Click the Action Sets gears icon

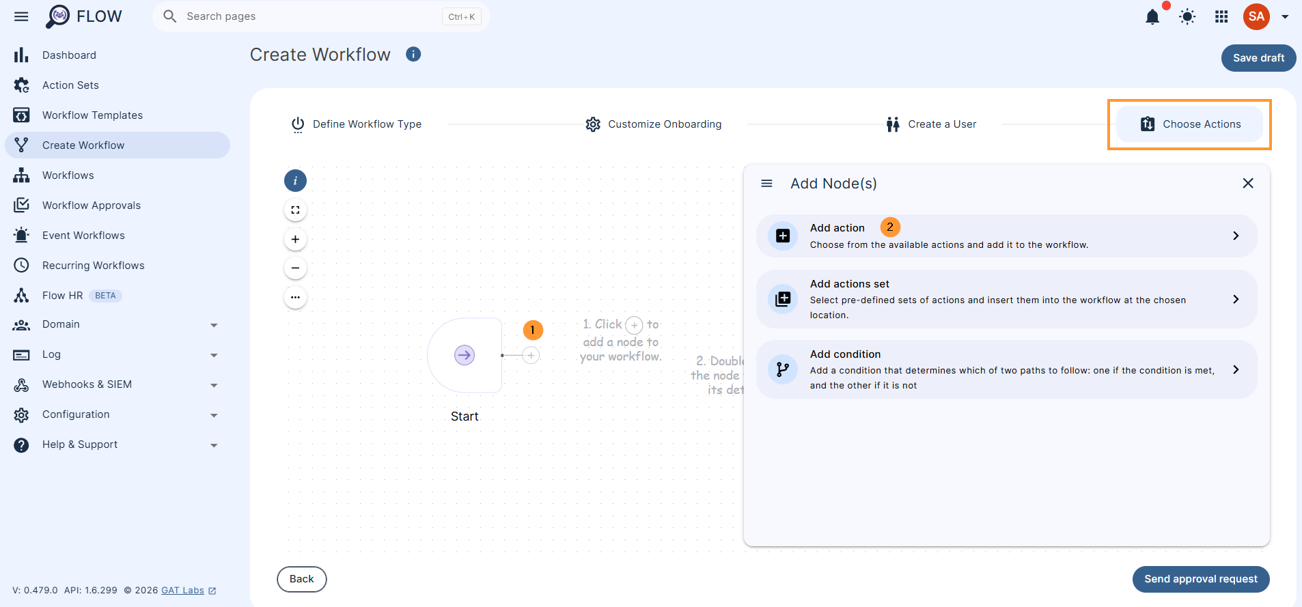point(21,85)
